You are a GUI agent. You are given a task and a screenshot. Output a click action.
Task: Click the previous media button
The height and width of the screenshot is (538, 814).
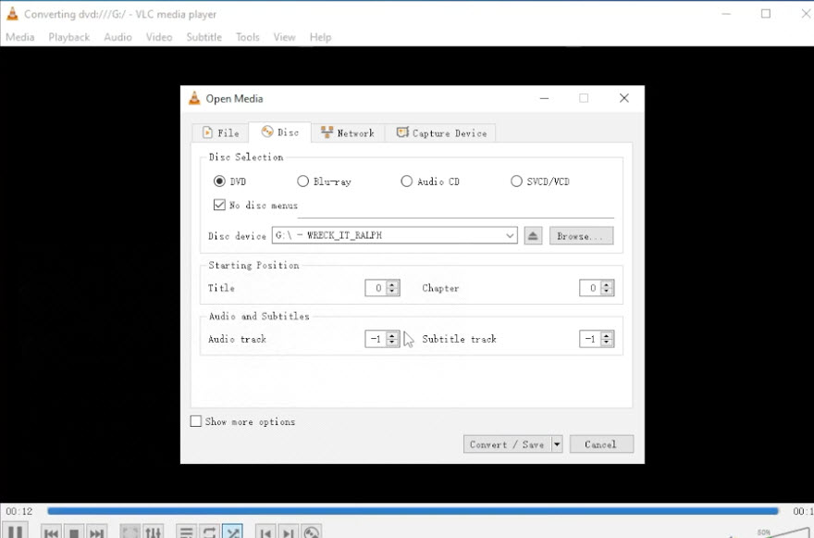tap(52, 532)
